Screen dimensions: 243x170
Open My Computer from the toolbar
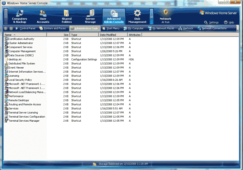(134, 28)
